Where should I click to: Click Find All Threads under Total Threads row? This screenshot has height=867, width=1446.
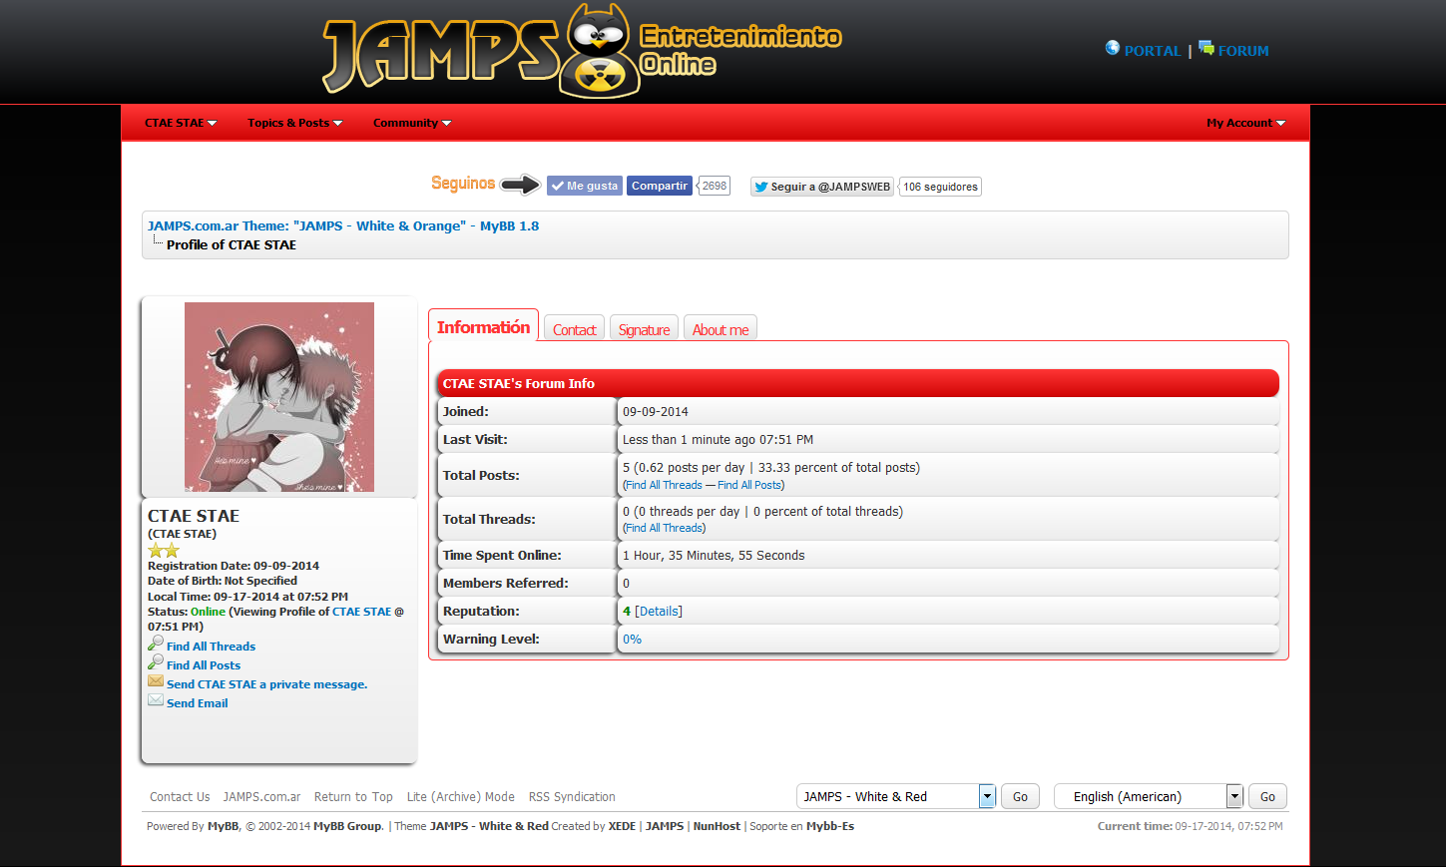(664, 528)
